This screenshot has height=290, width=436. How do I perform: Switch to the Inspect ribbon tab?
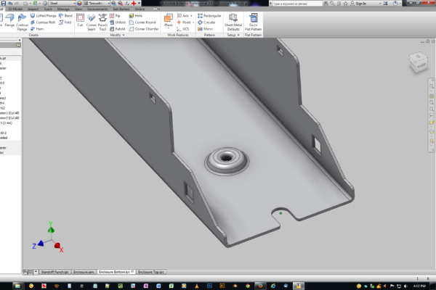(x=33, y=9)
